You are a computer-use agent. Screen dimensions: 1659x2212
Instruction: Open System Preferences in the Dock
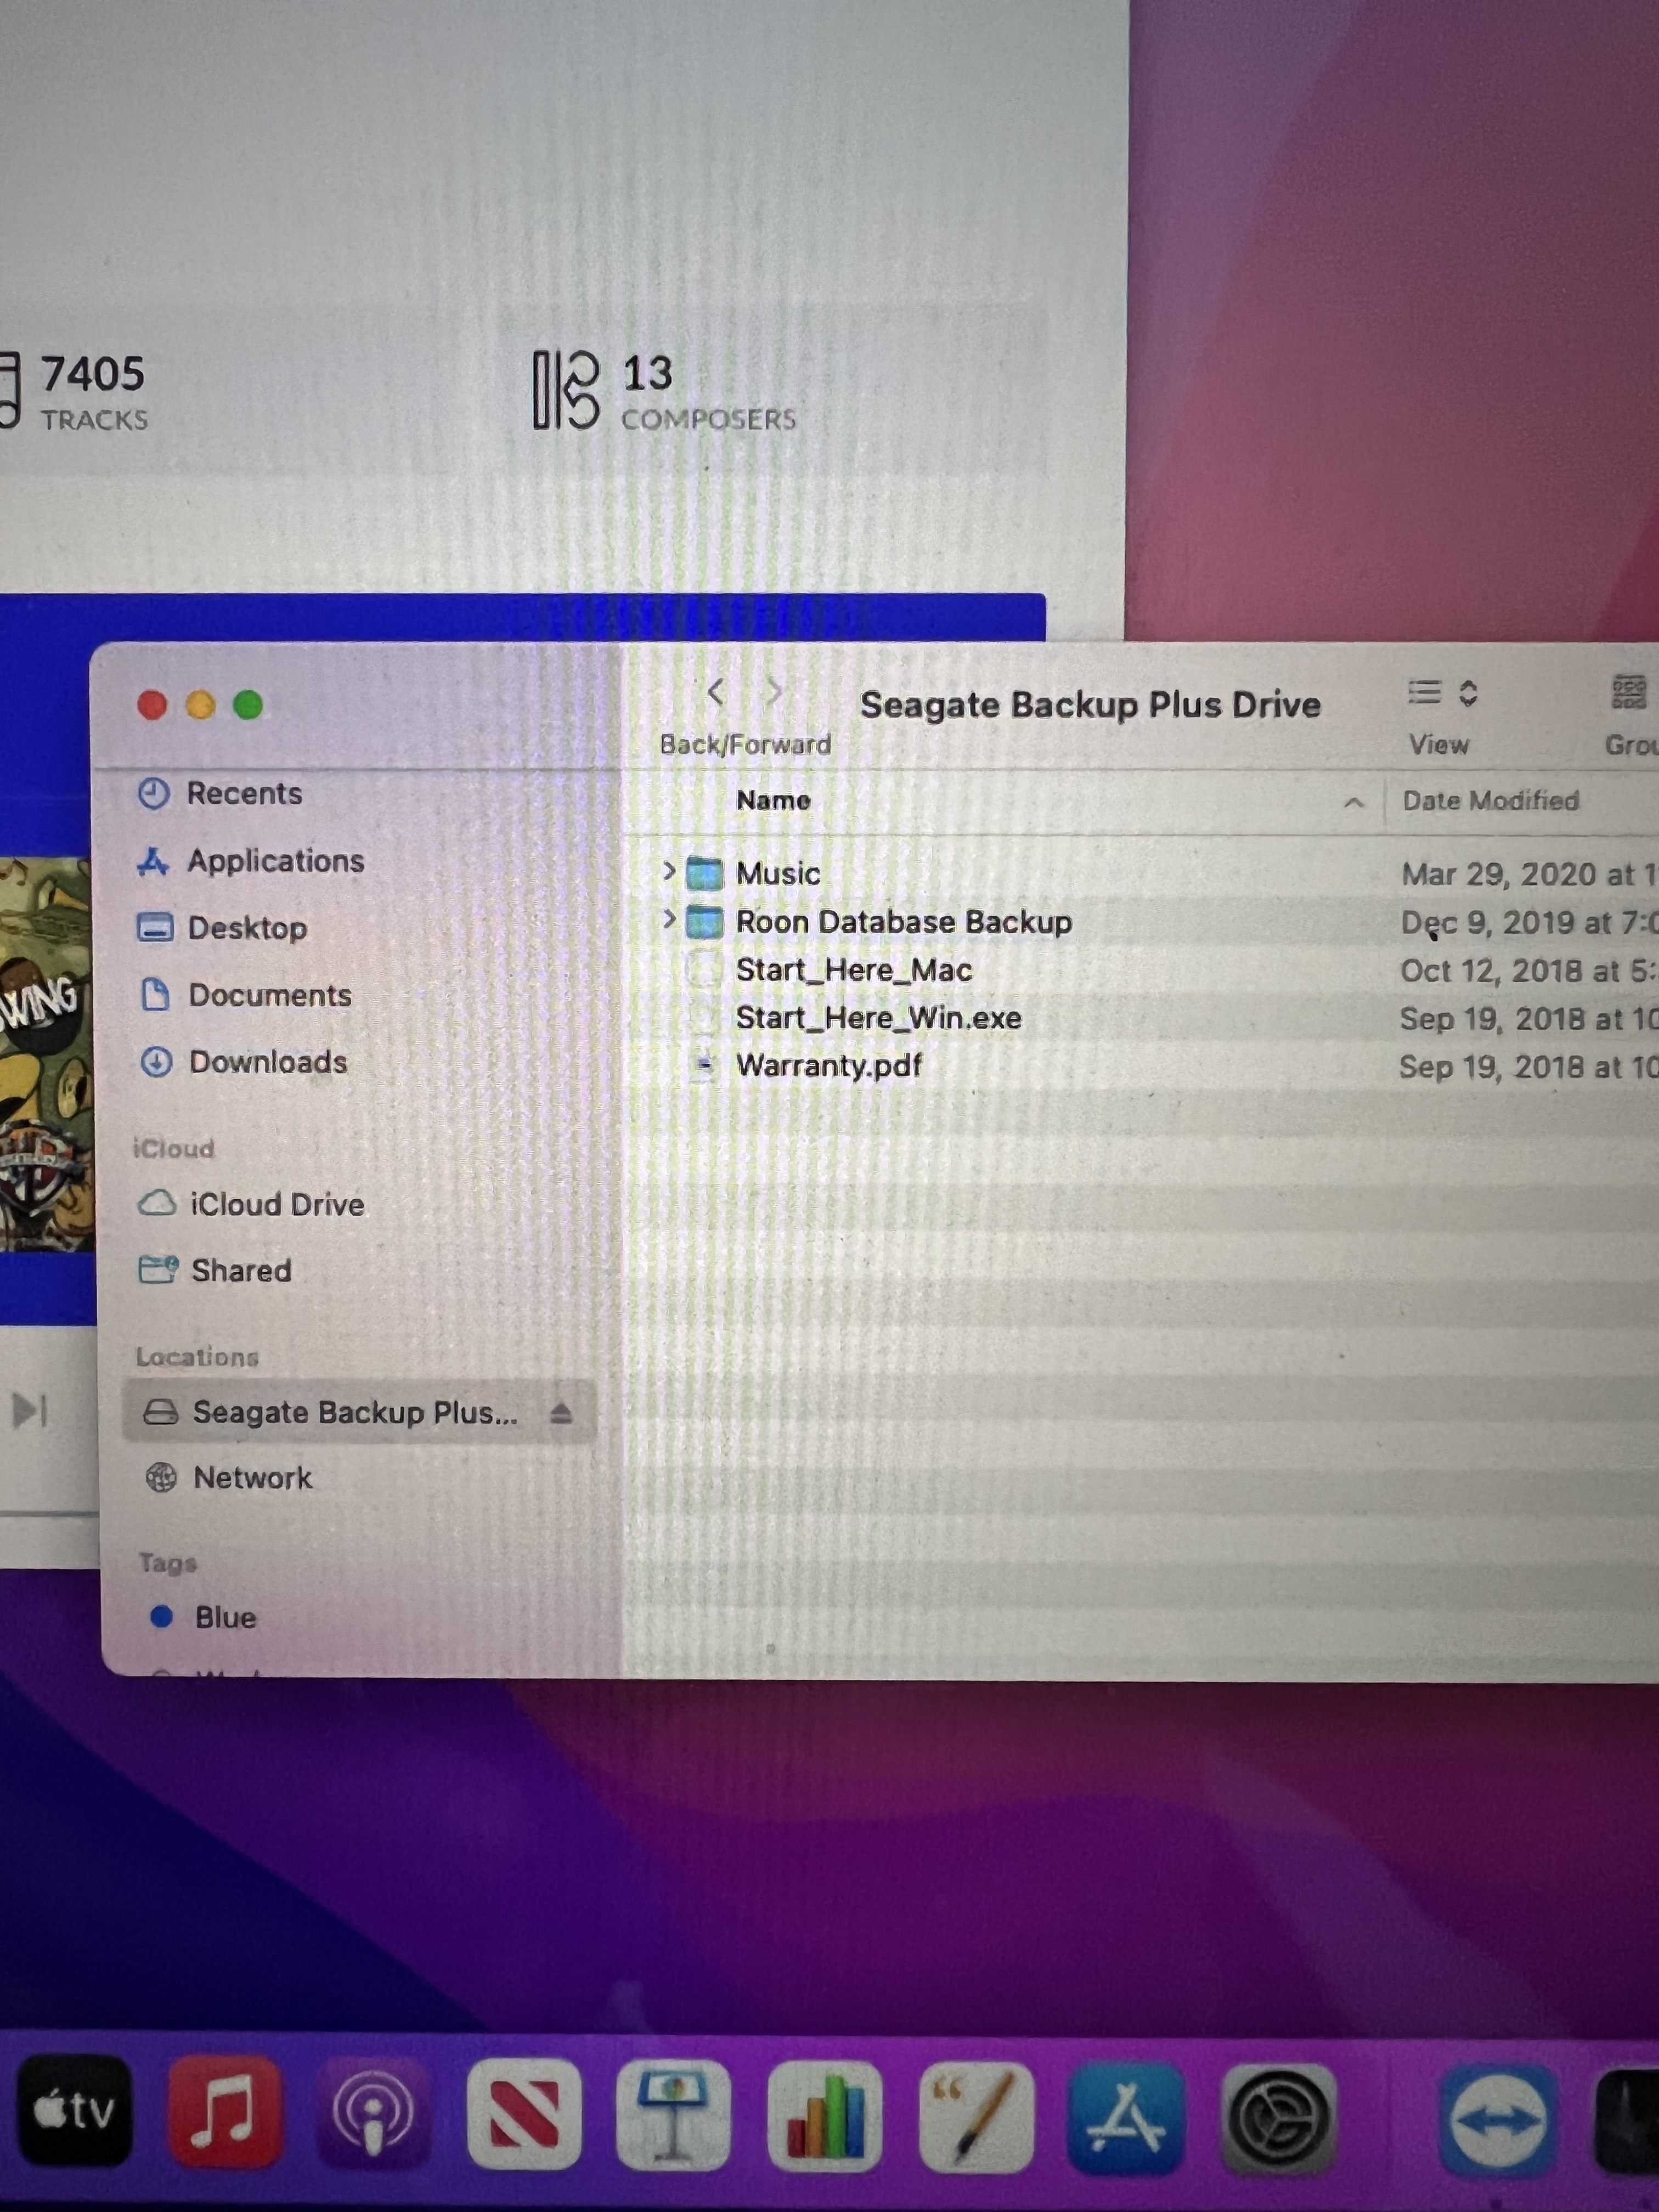[1278, 2120]
